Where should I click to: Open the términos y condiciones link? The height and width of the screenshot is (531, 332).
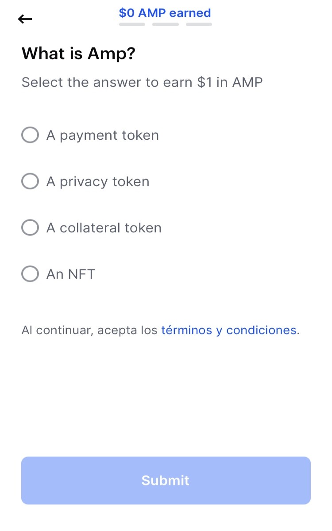click(x=229, y=330)
